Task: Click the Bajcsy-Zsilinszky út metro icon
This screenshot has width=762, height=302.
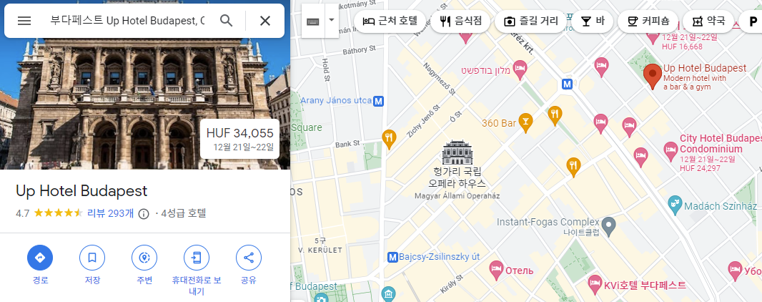Action: (x=392, y=256)
